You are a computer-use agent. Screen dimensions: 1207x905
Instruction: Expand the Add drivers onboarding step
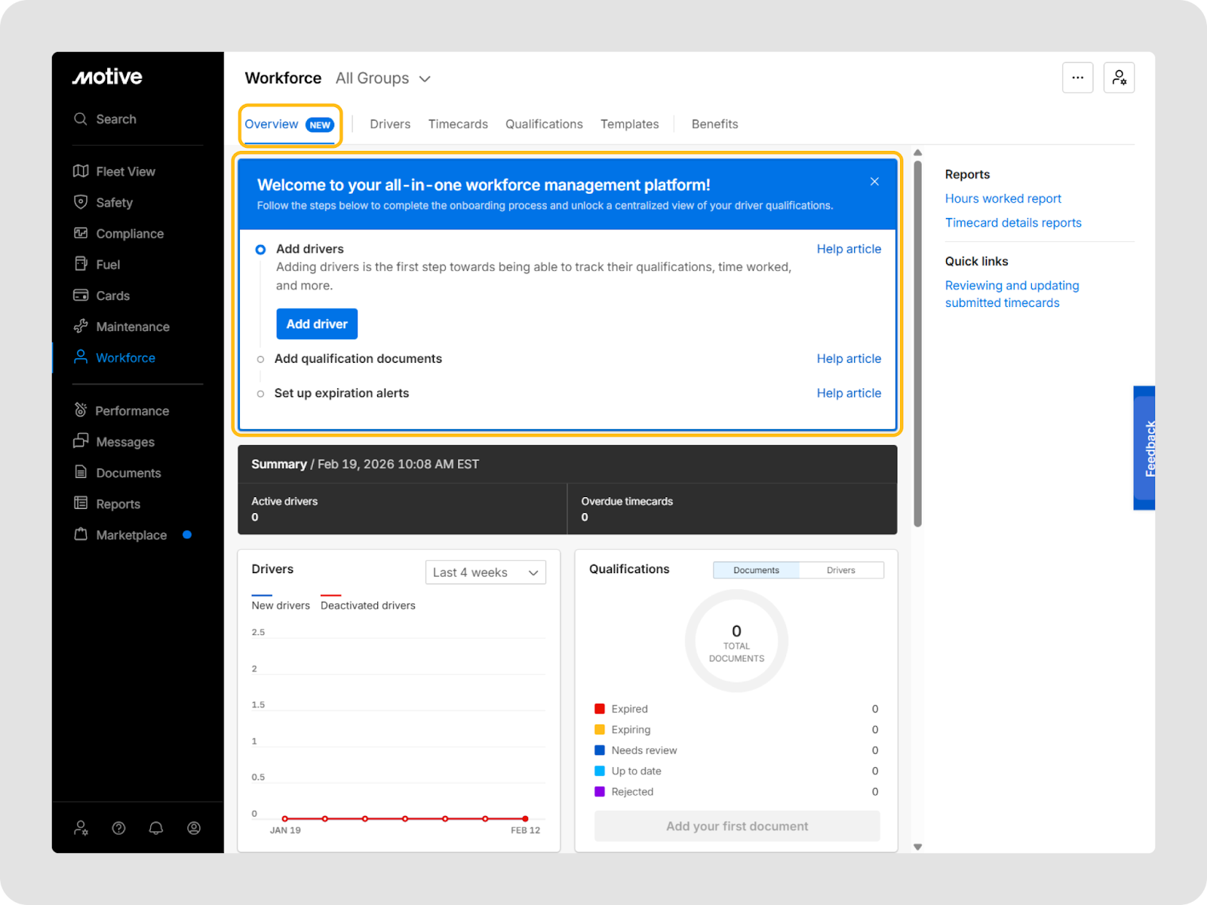309,249
